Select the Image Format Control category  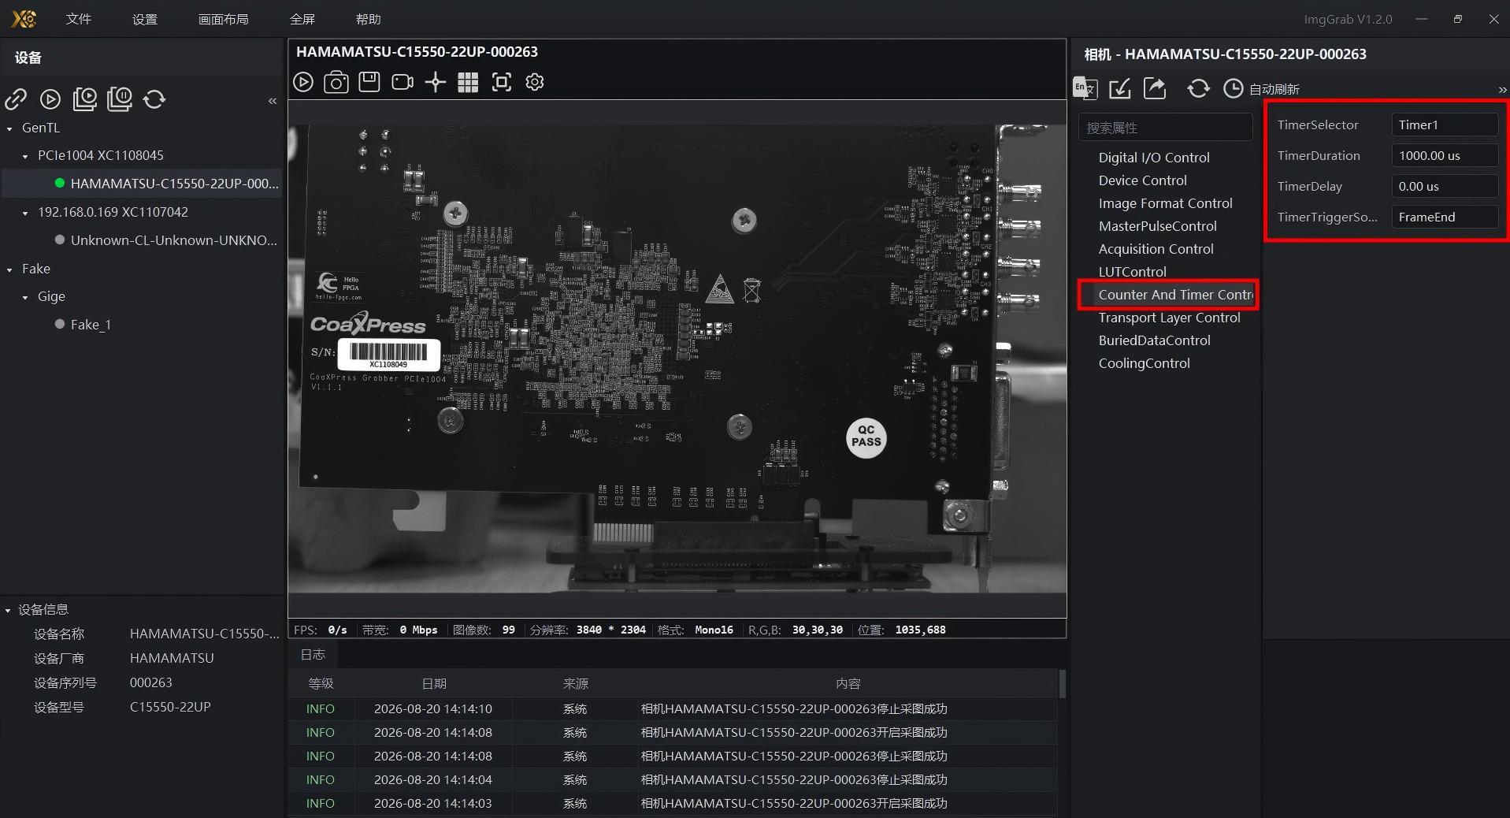coord(1166,203)
